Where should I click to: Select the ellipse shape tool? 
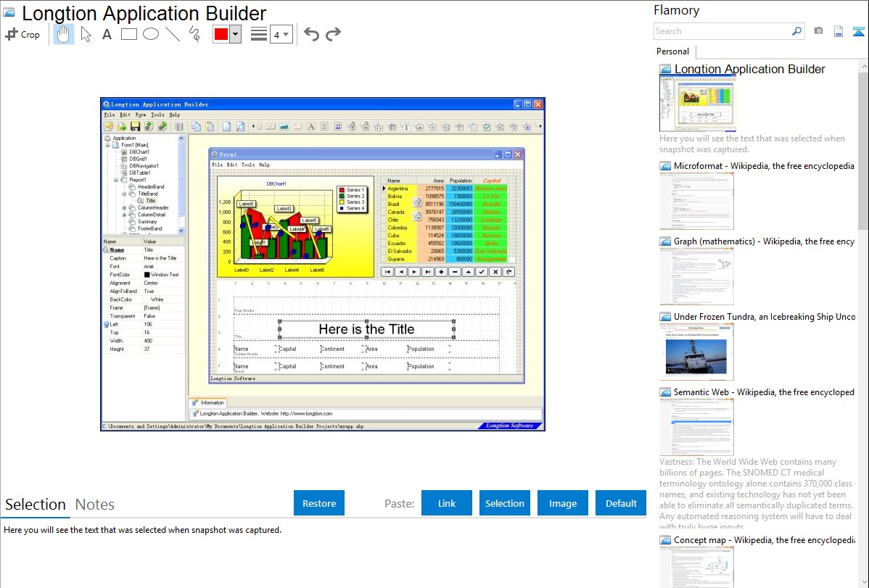[151, 34]
